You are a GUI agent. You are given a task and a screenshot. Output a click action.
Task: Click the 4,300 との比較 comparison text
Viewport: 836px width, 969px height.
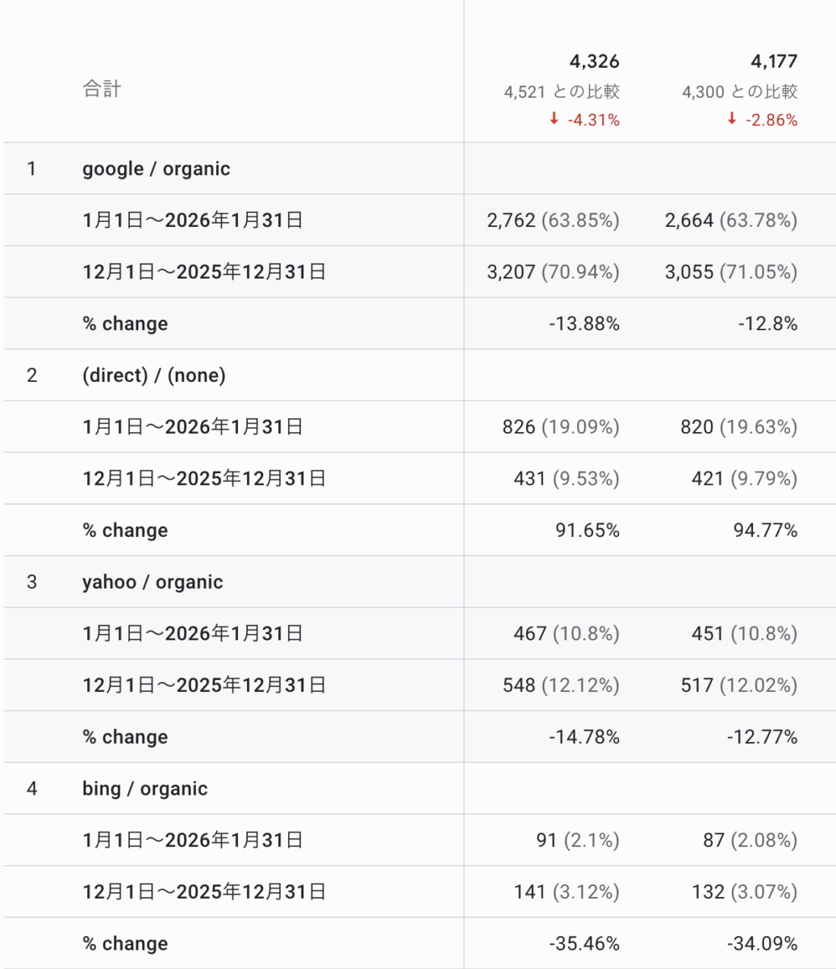(x=739, y=92)
